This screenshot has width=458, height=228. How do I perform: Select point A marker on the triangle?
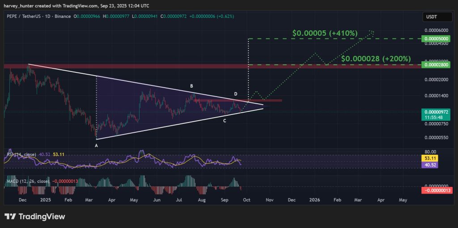pos(97,144)
